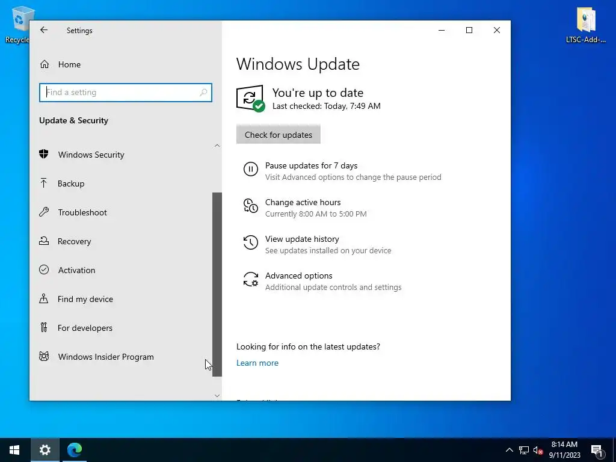Click the Check for updates button
Viewport: 616px width, 462px height.
point(278,135)
